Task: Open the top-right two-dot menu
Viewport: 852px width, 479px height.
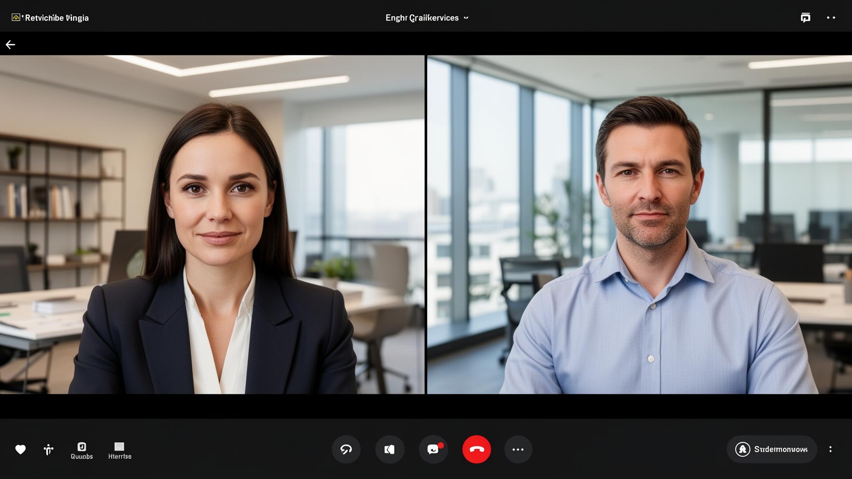Action: click(x=831, y=18)
